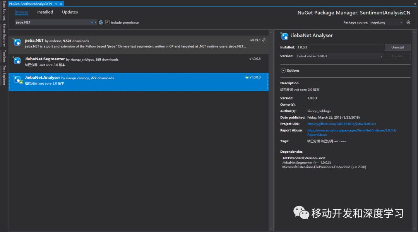Open the Report Abuse link

351,132
